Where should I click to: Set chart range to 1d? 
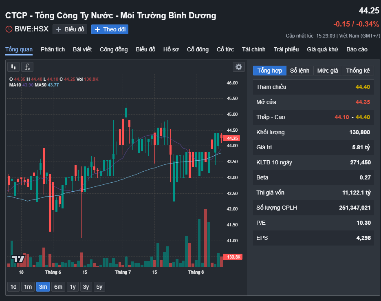13,287
